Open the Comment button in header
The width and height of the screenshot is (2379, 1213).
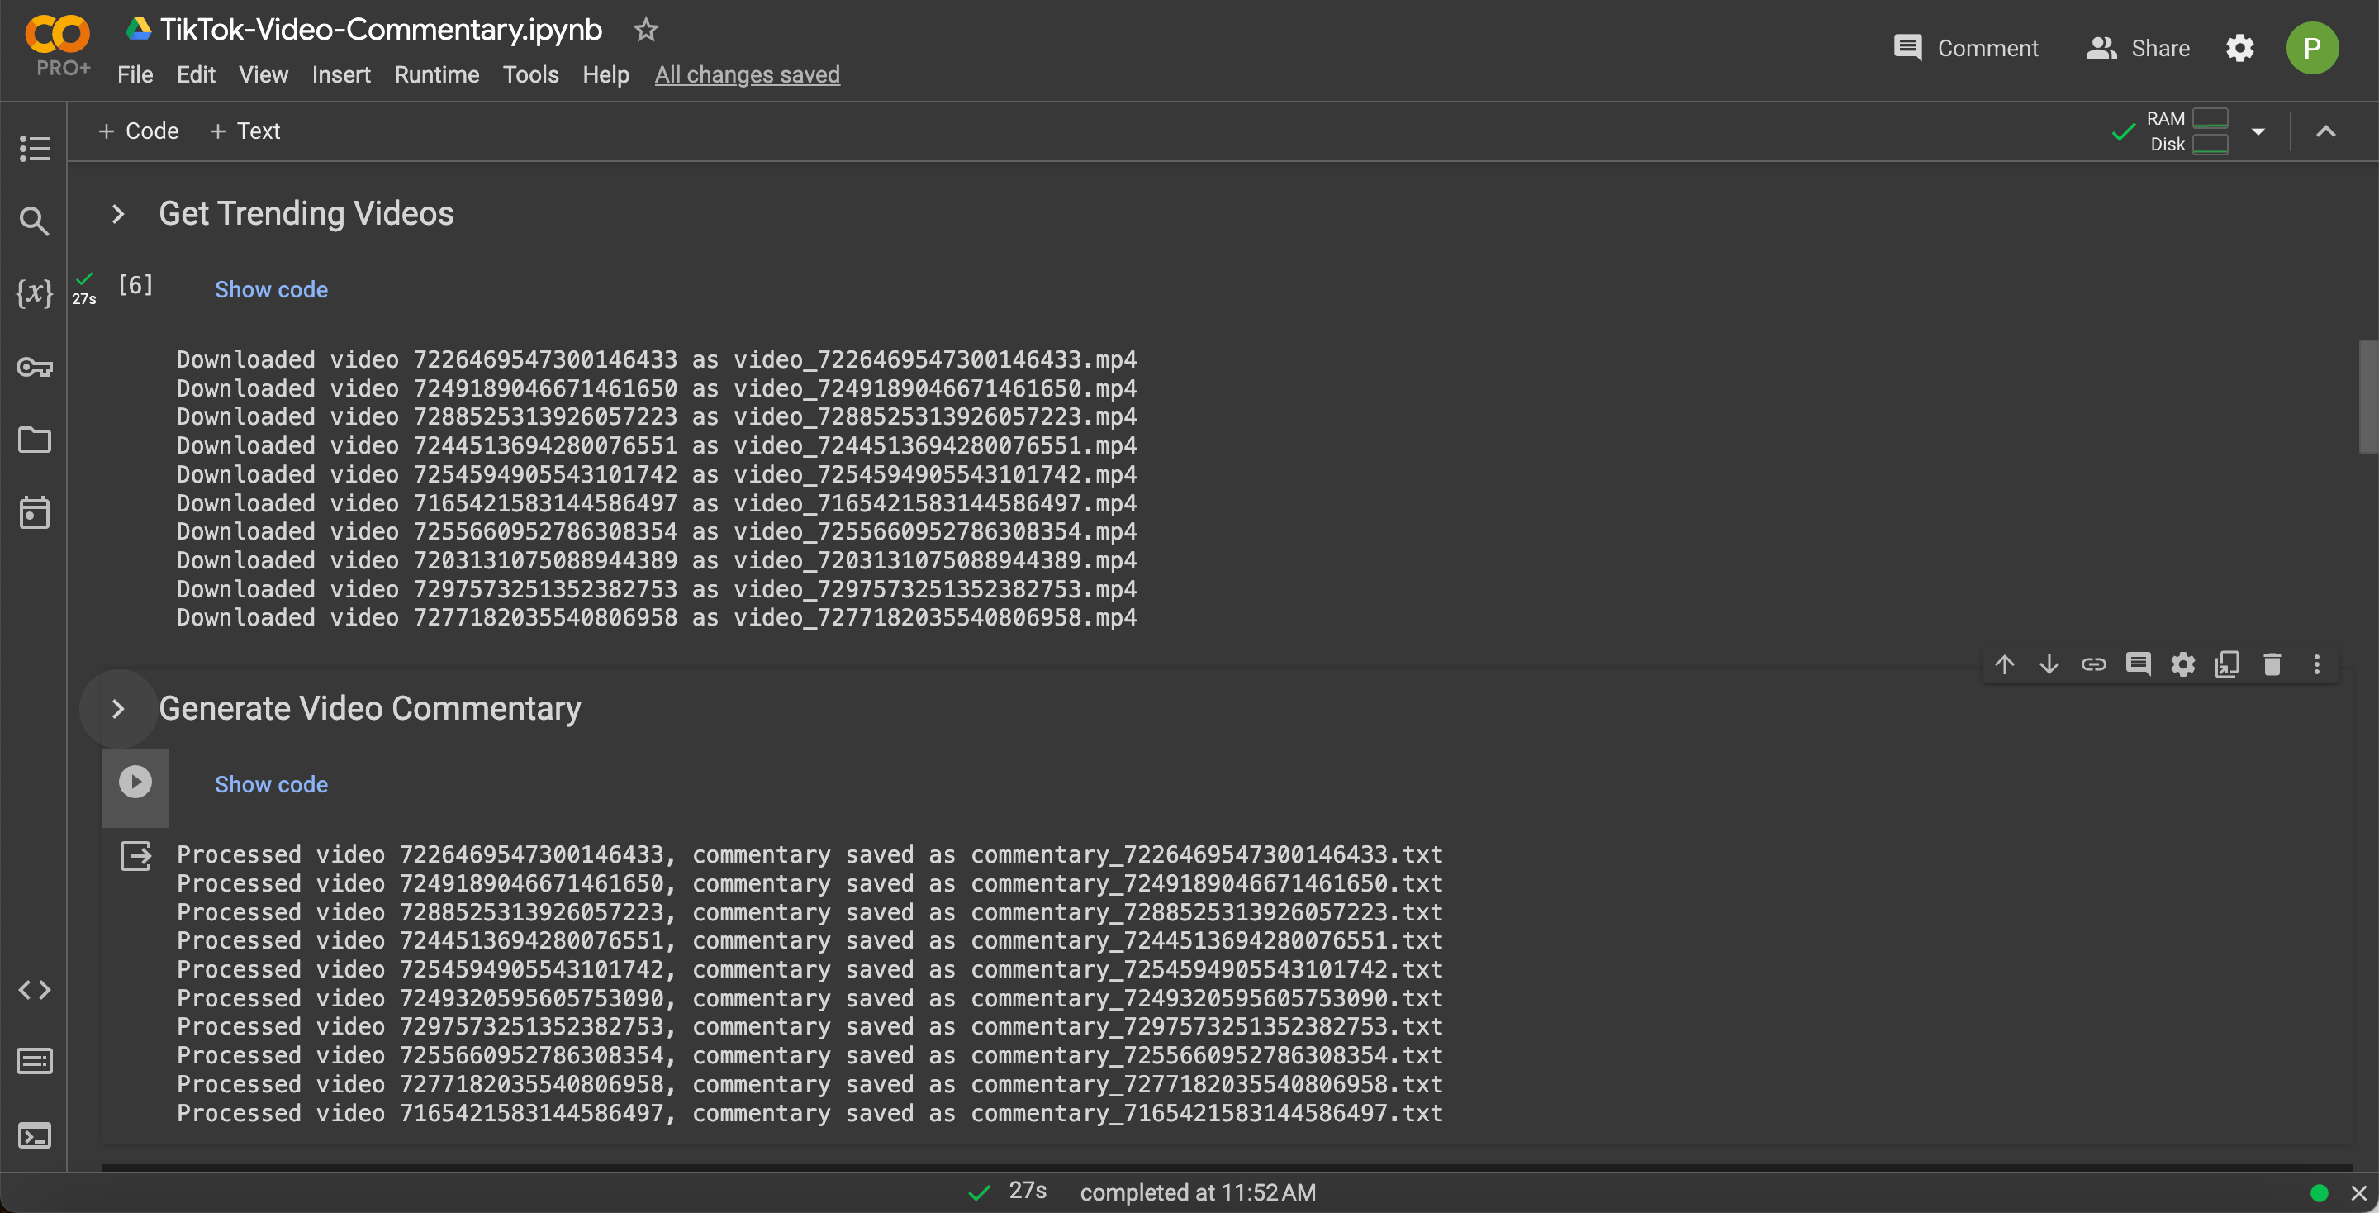[1965, 48]
